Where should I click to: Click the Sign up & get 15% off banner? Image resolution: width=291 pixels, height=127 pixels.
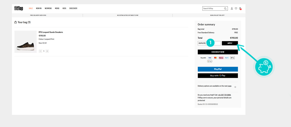(x=217, y=15)
